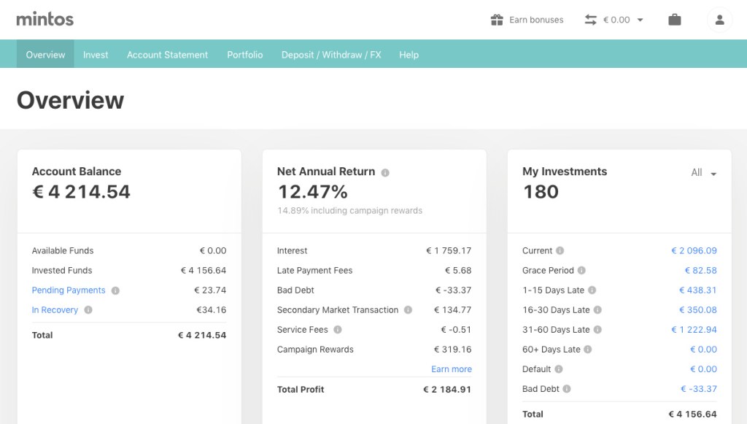Show info for Grace Period

tap(581, 271)
